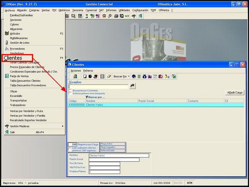Click the black hat icon in Clientes toolbar

pos(90,77)
